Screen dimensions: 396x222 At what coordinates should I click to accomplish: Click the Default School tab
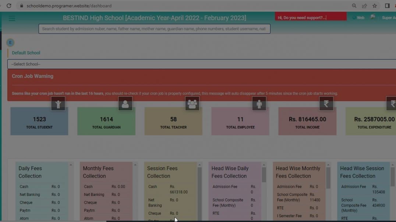pos(26,53)
